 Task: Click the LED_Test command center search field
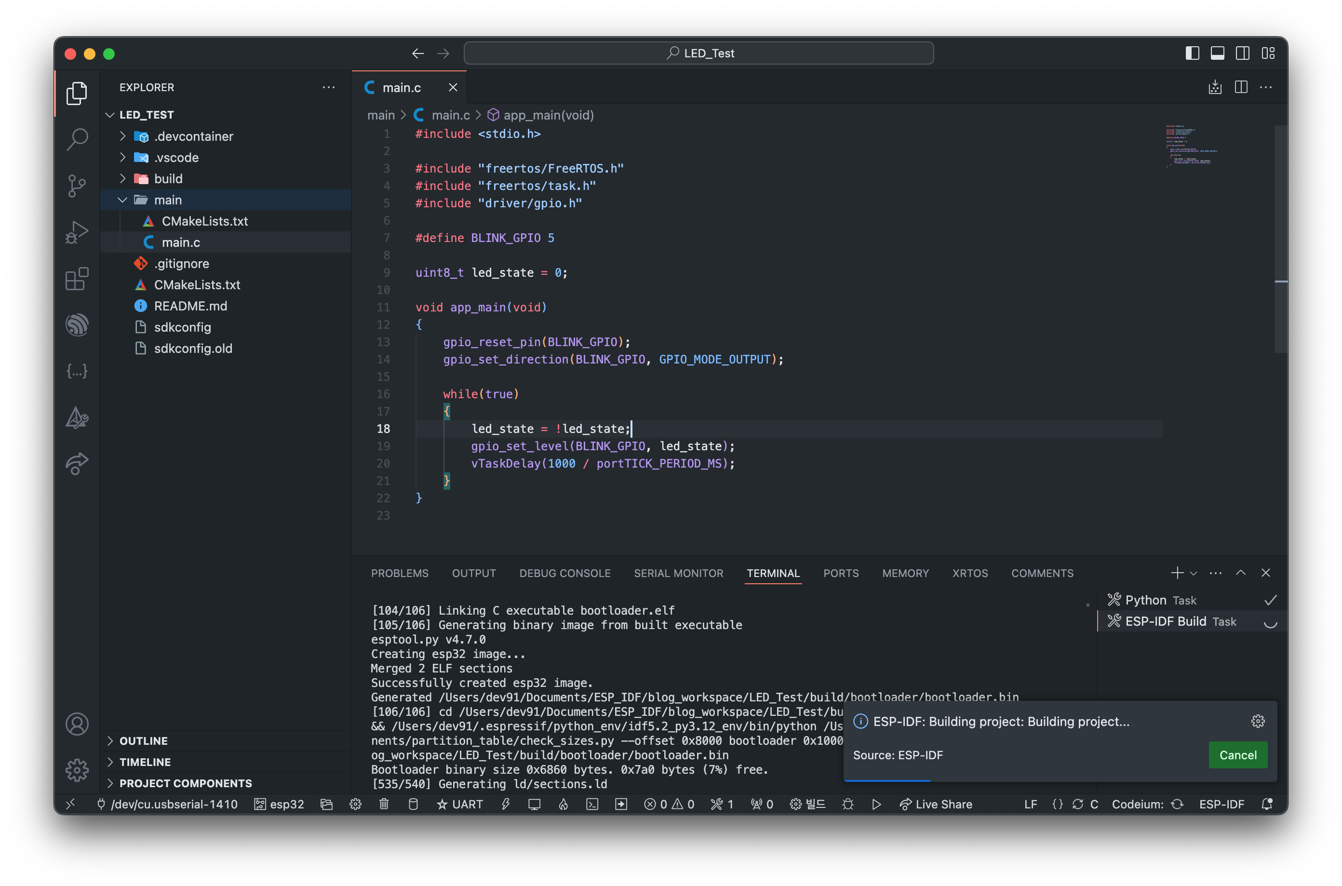click(x=698, y=53)
